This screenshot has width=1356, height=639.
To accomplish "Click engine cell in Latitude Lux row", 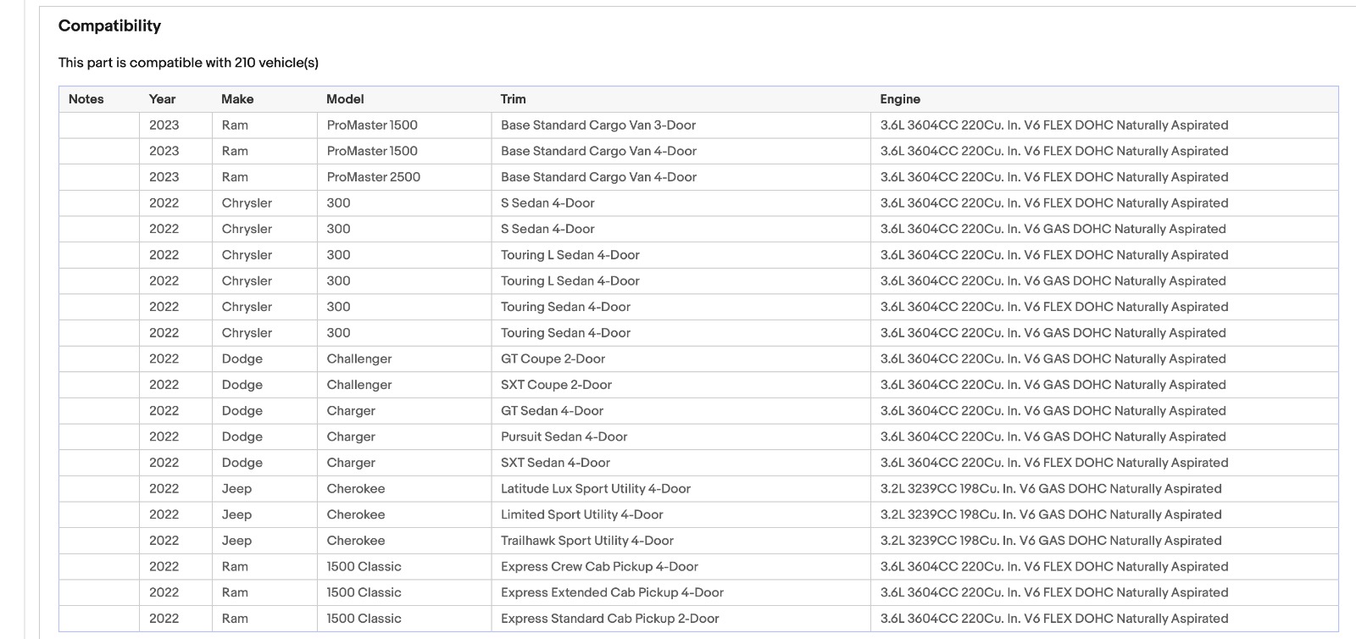I will coord(1104,489).
